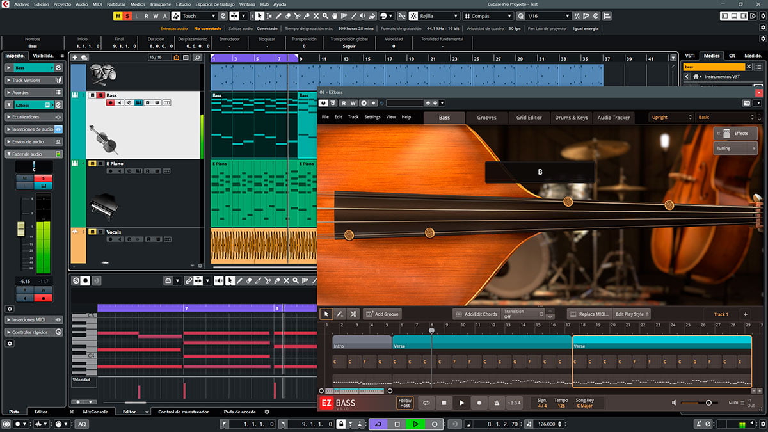Click the EZbass Edit Play Style button

(x=632, y=314)
